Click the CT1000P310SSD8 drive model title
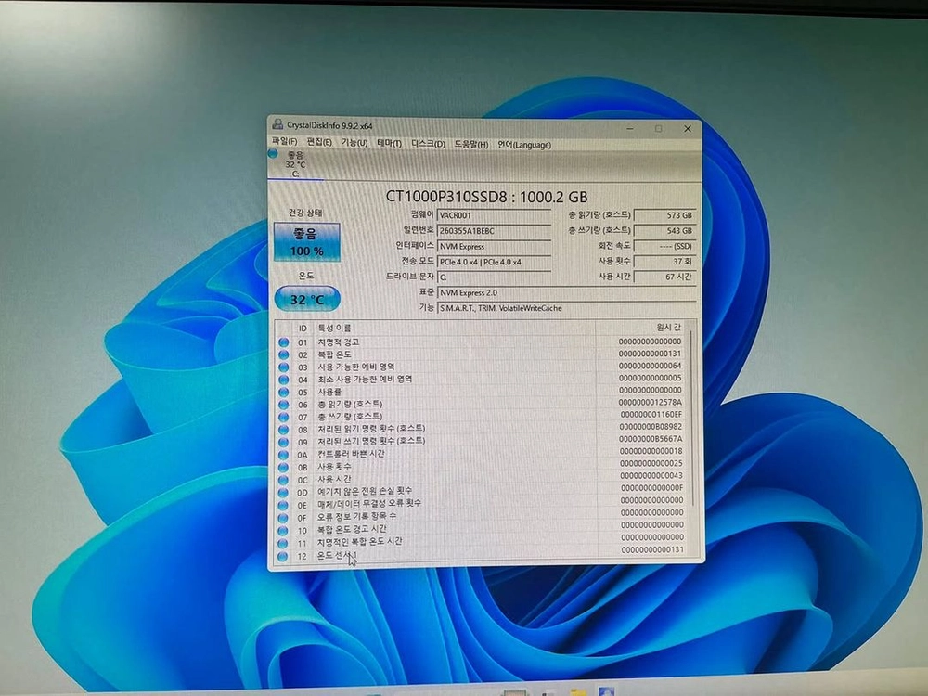Viewport: 928px width, 696px height. click(x=486, y=197)
